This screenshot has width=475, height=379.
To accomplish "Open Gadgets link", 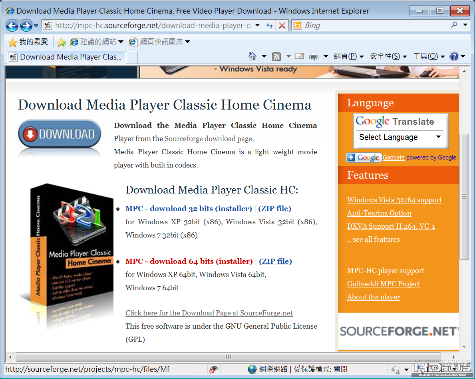I will click(x=394, y=158).
